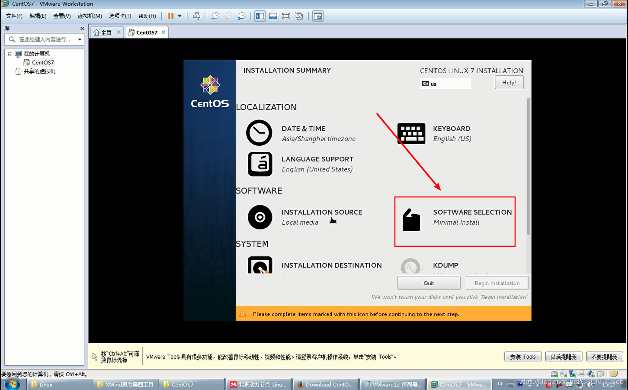This screenshot has width=628, height=390.
Task: Send Ctrl+Alt+Del to the VM via toolbar icon
Action: (196, 16)
